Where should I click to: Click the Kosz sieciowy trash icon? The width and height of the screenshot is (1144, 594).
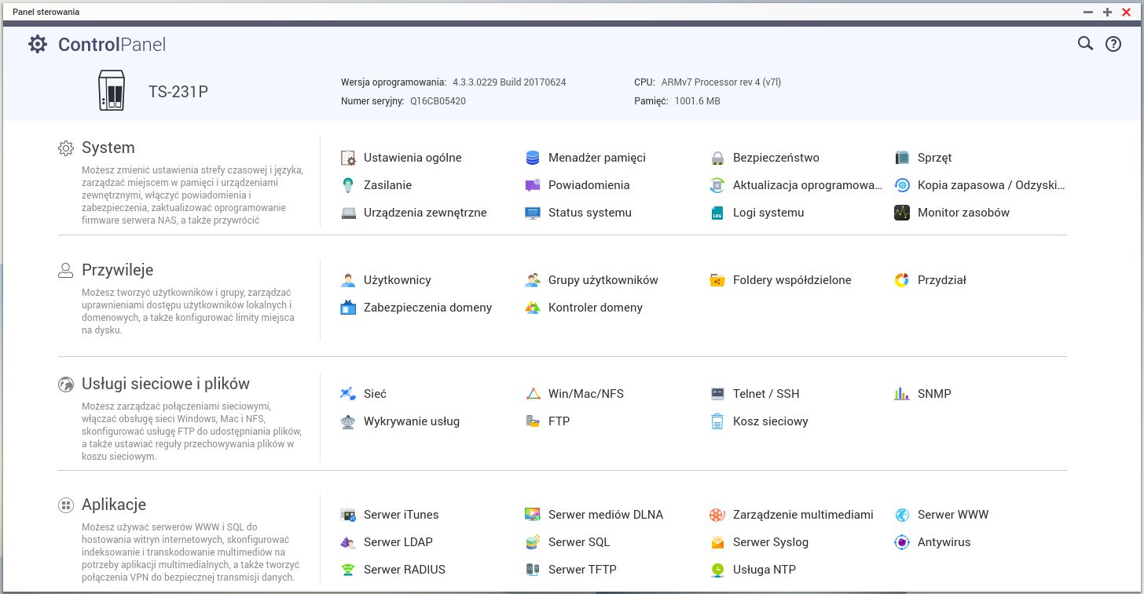pyautogui.click(x=717, y=421)
